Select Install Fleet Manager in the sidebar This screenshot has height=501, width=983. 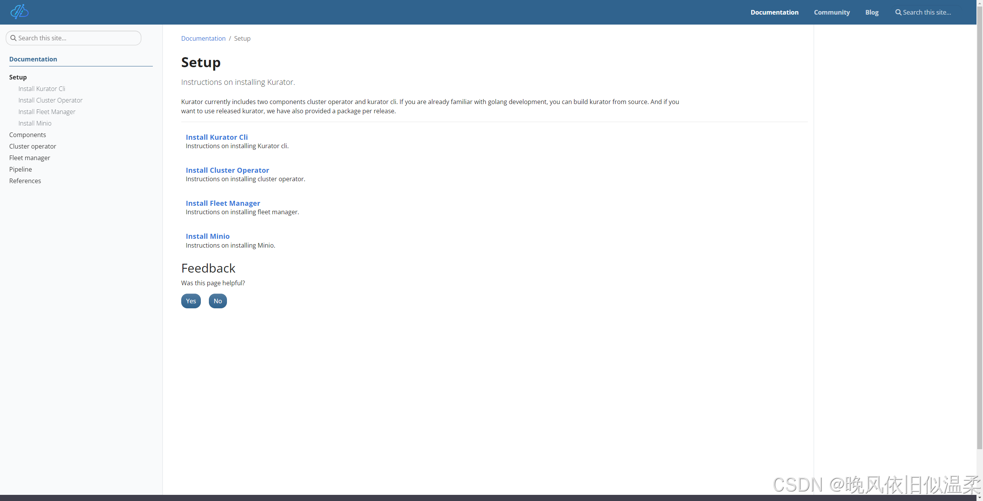click(47, 112)
